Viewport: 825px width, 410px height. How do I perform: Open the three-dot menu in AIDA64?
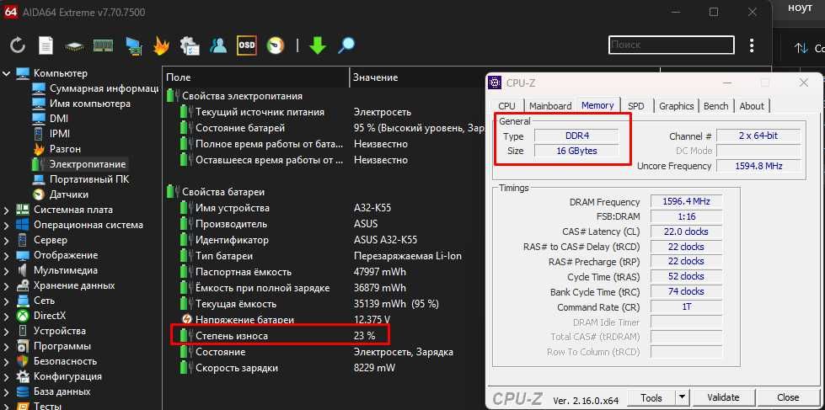(752, 45)
